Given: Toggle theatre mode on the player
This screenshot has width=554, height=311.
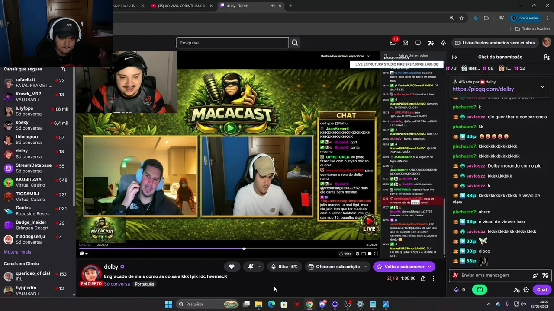Looking at the screenshot, I should pyautogui.click(x=370, y=254).
